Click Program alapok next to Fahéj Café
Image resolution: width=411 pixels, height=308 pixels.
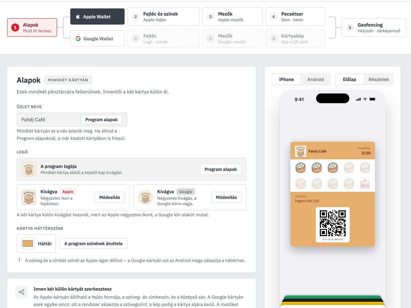(x=101, y=119)
